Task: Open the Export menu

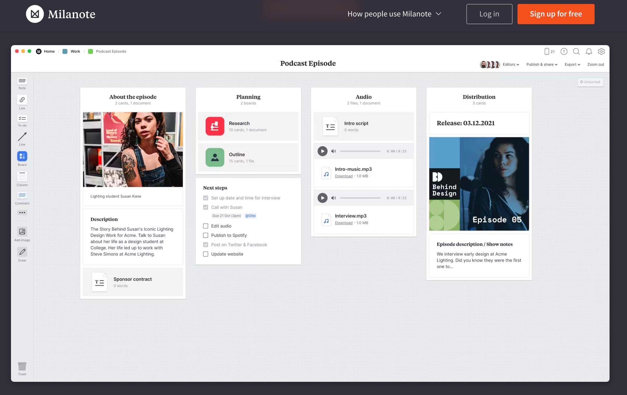Action: tap(572, 65)
